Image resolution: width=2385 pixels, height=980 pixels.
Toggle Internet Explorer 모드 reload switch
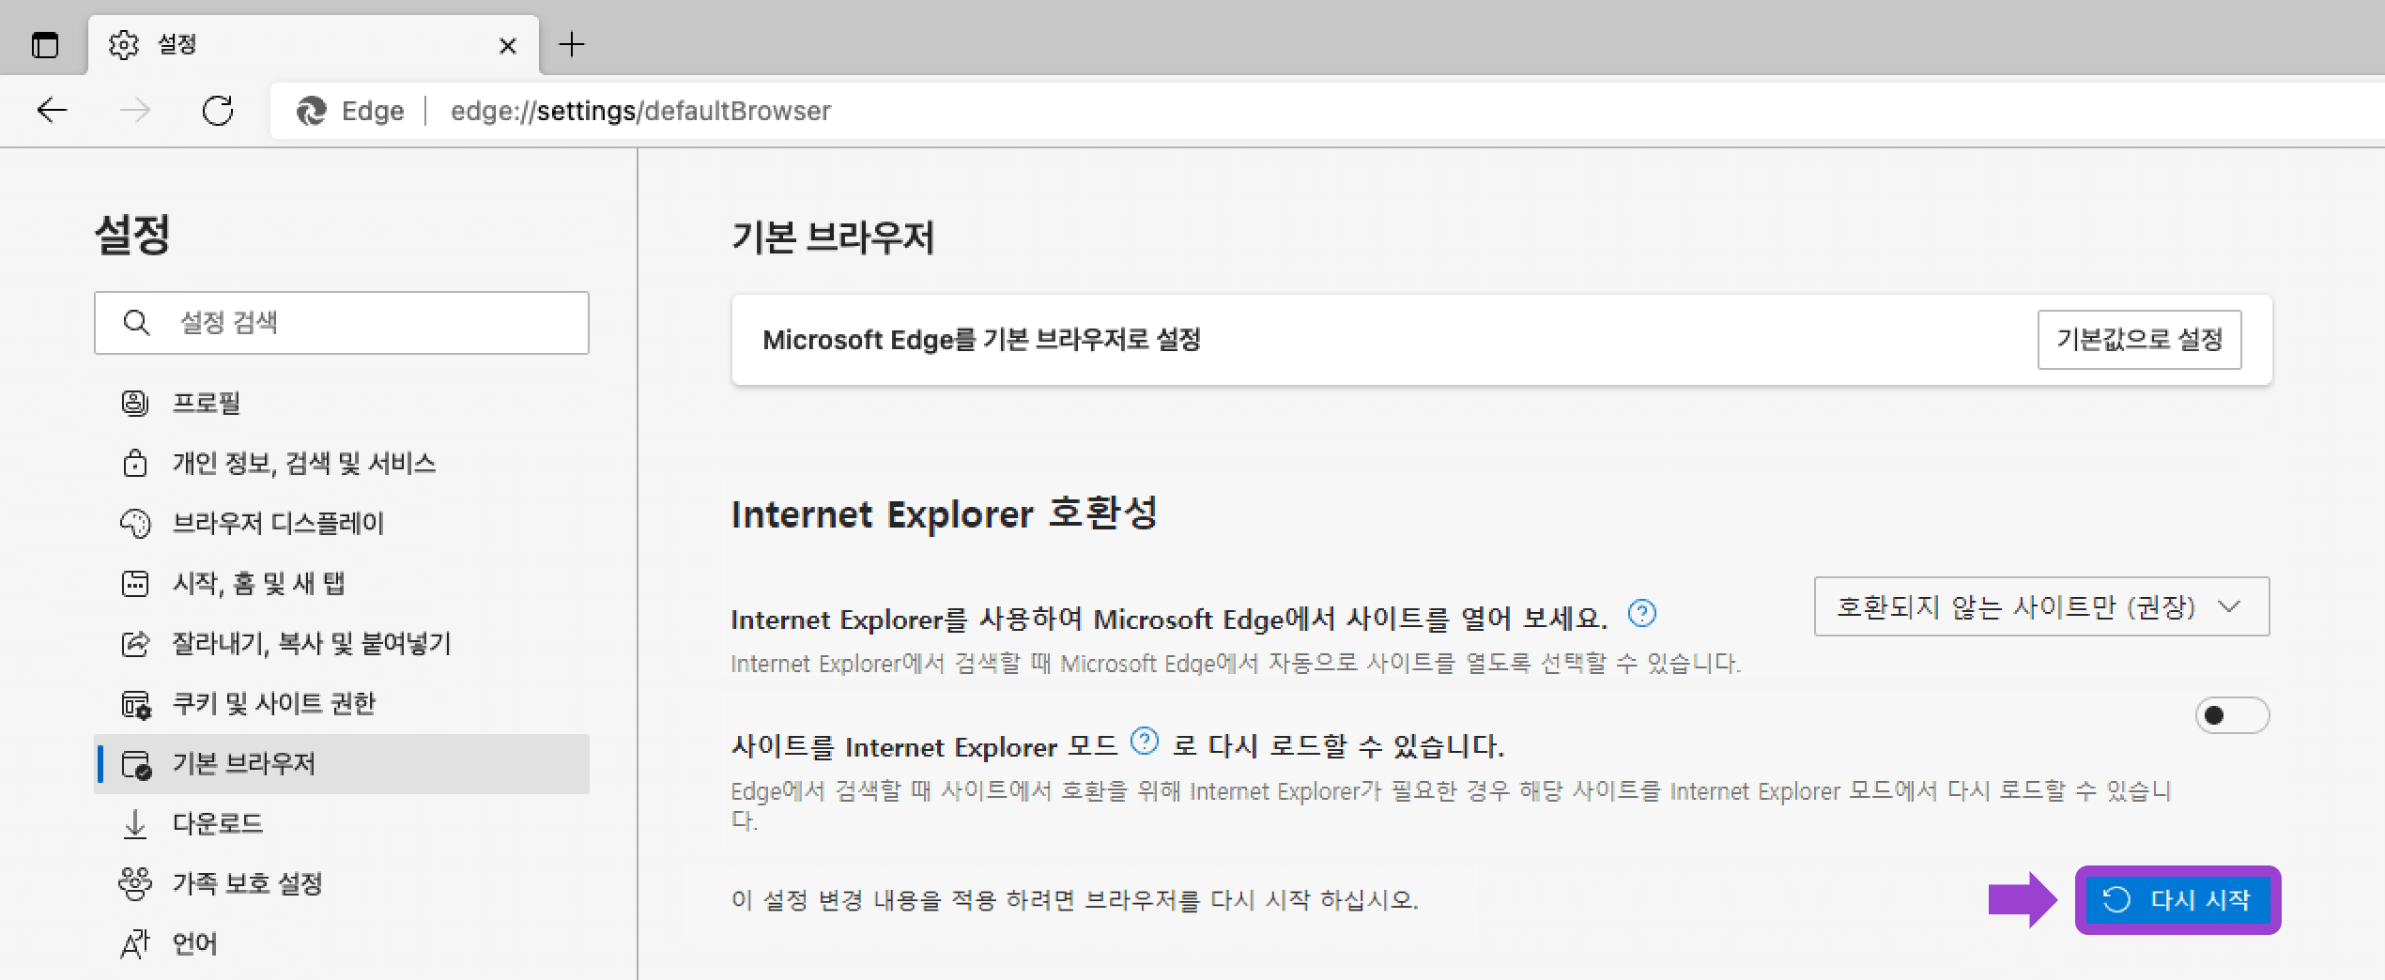tap(2232, 715)
